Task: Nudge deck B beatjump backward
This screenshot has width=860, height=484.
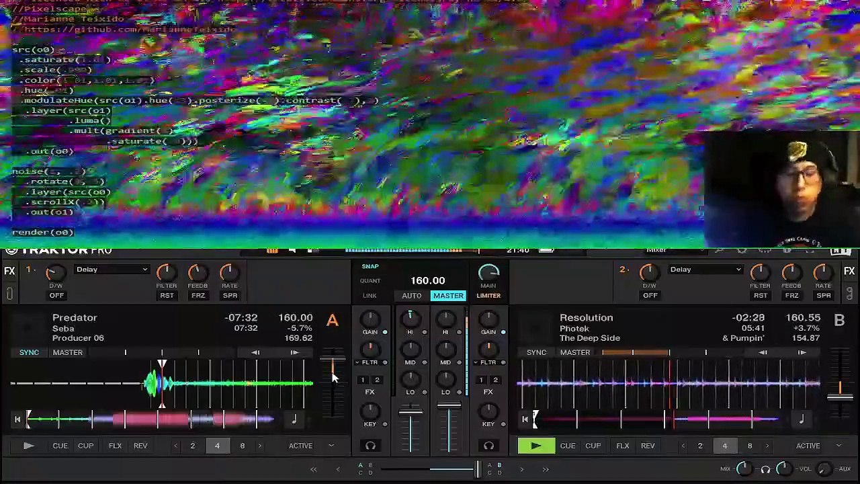Action: (x=763, y=352)
